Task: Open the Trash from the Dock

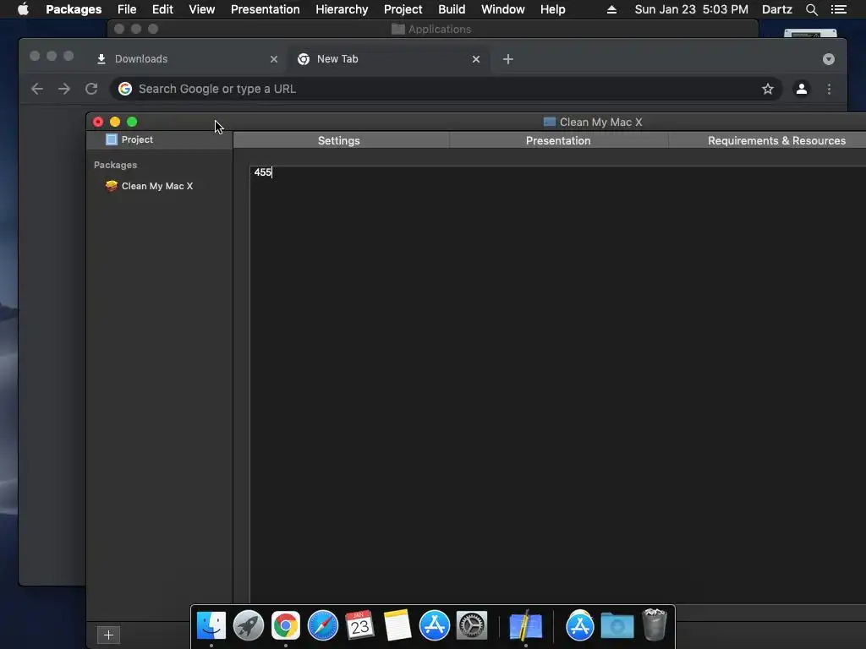Action: click(x=655, y=625)
